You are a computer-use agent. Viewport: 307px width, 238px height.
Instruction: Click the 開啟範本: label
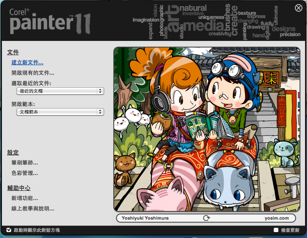[x=23, y=104]
